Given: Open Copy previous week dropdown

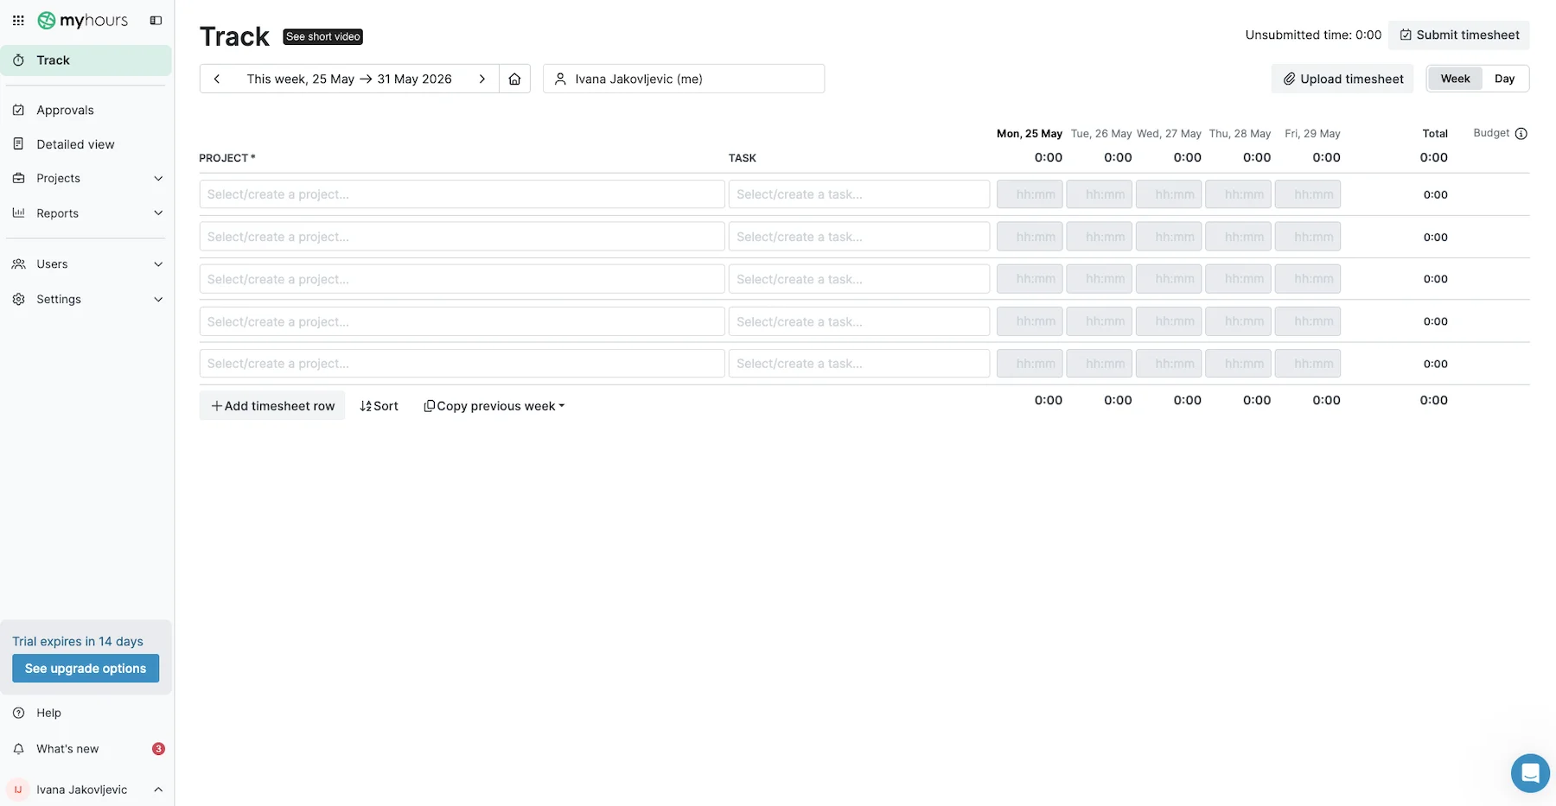Looking at the screenshot, I should [494, 406].
